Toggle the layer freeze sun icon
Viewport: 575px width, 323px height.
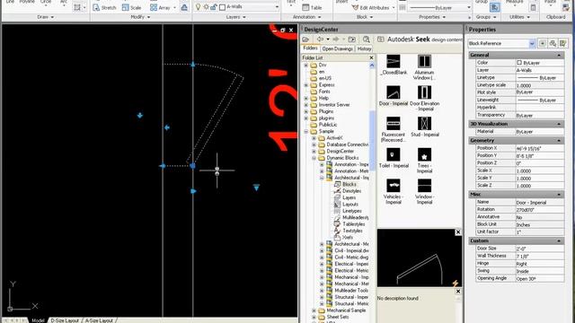tap(206, 7)
